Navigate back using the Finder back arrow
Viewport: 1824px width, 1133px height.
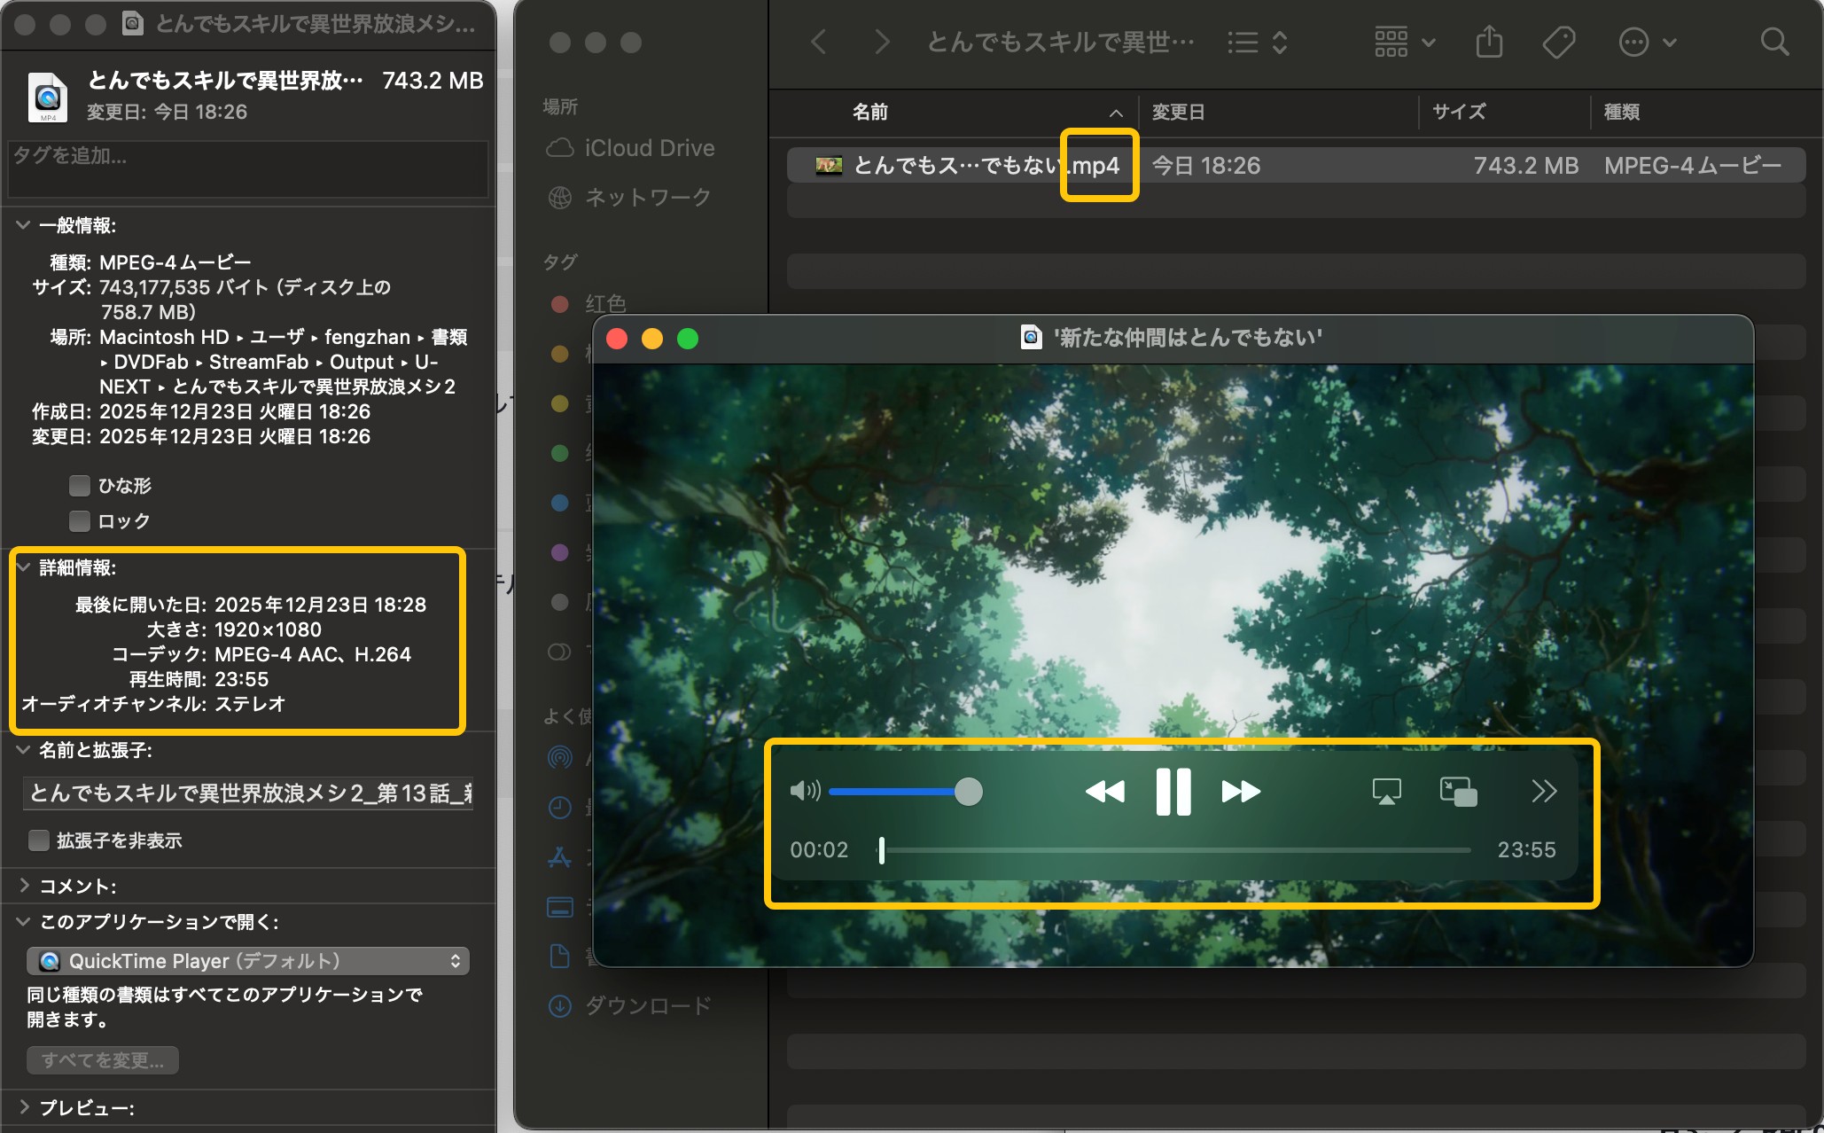(817, 42)
